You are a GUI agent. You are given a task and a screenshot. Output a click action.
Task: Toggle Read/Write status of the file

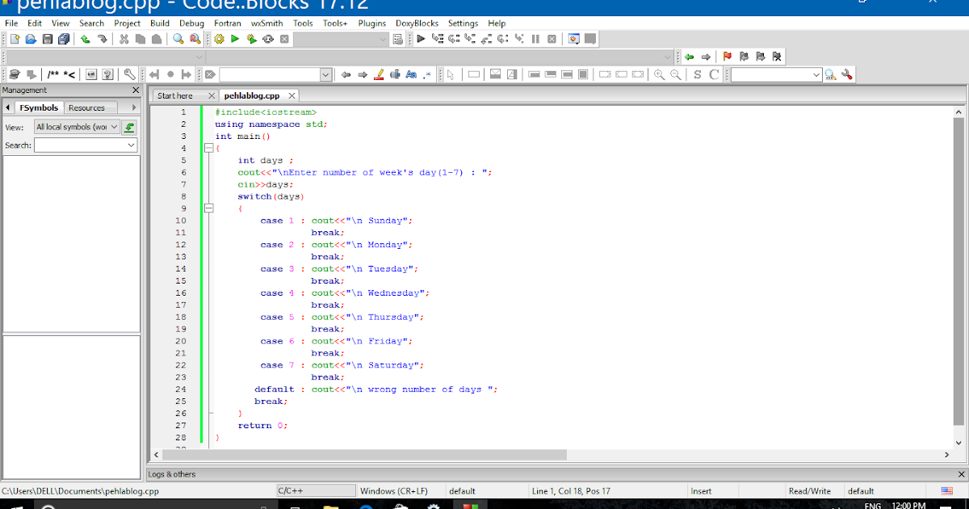[x=811, y=490]
